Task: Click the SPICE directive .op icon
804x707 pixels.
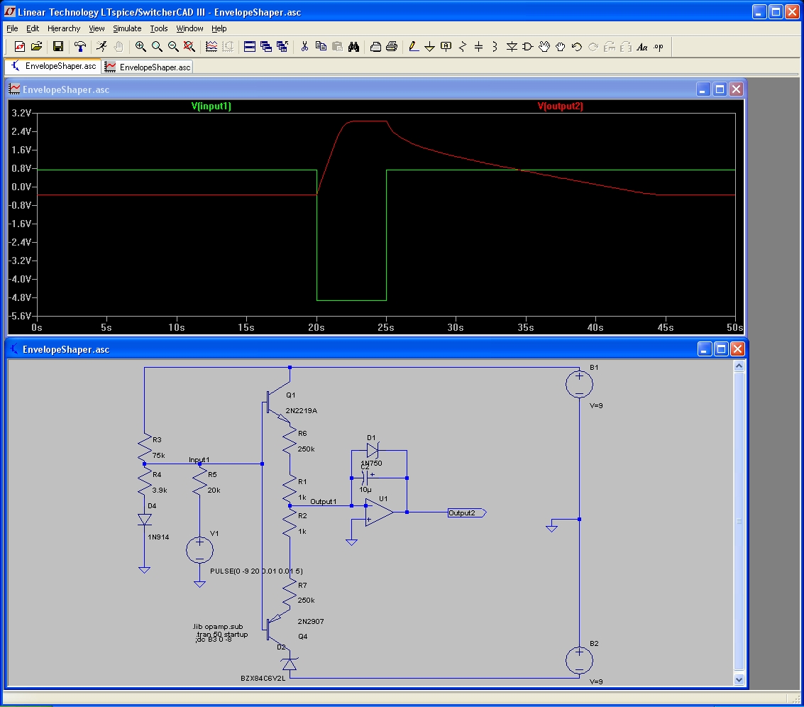Action: [x=659, y=47]
